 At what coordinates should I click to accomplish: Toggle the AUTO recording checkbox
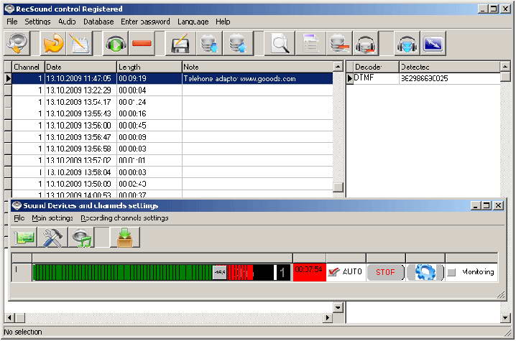click(x=333, y=272)
